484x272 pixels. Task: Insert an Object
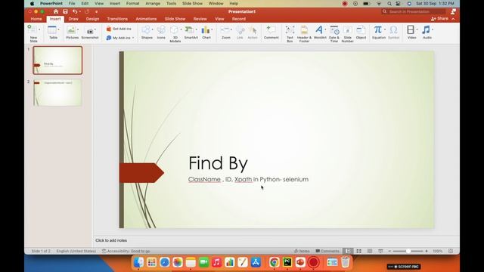click(361, 32)
